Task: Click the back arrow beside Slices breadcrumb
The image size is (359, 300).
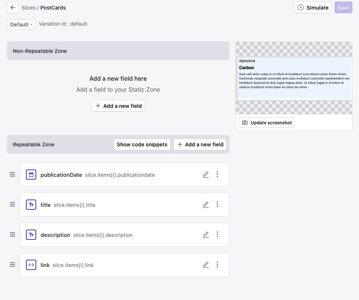Action: [x=12, y=7]
